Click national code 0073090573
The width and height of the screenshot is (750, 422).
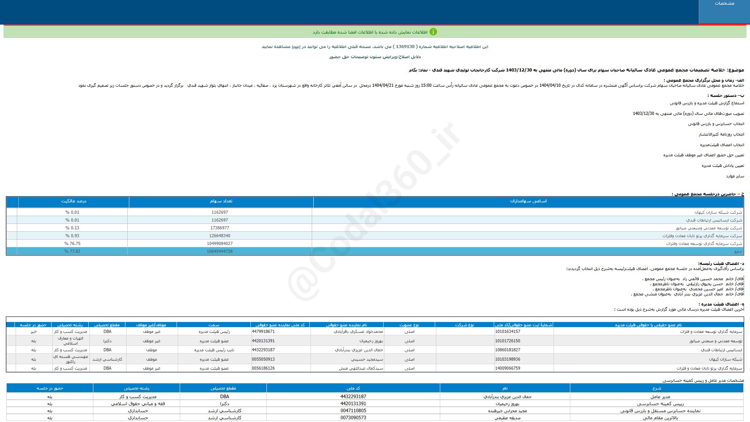point(353,418)
